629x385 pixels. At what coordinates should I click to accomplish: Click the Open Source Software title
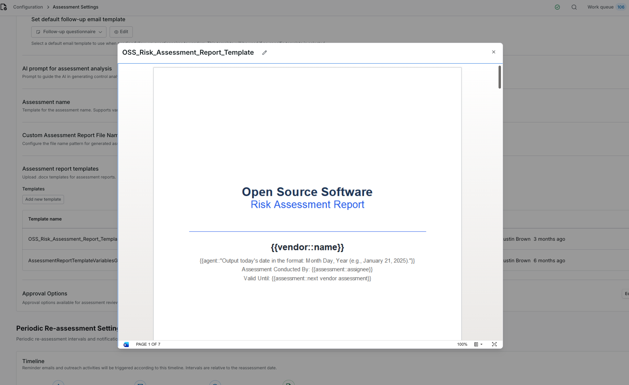(307, 192)
